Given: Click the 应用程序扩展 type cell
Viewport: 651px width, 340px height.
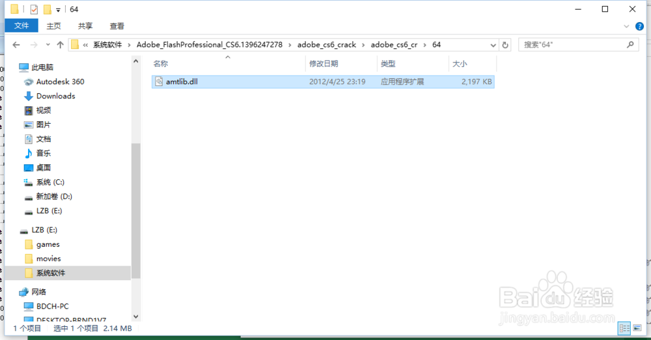Looking at the screenshot, I should 402,82.
